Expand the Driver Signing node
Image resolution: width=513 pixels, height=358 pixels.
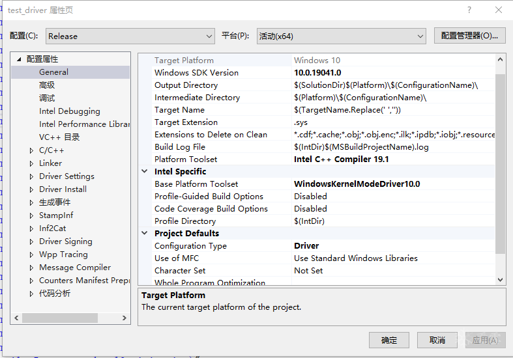tap(31, 241)
